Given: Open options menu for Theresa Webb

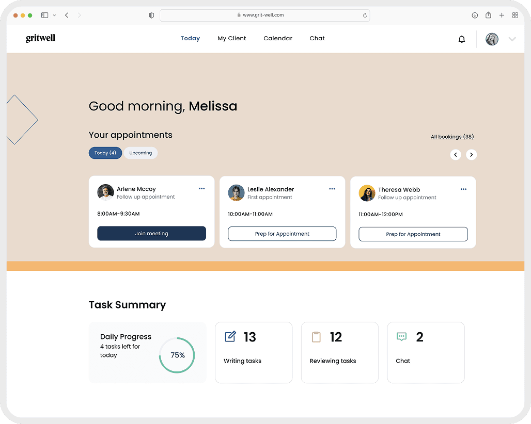Looking at the screenshot, I should click(463, 189).
